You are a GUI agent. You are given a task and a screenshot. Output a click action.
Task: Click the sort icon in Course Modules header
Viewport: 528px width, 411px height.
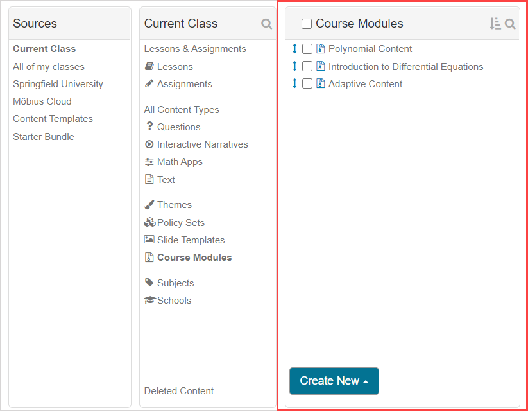coord(495,24)
